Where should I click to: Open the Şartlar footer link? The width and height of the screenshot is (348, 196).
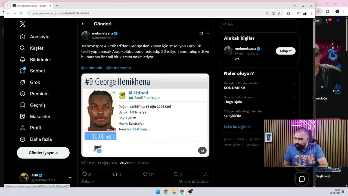[228, 139]
